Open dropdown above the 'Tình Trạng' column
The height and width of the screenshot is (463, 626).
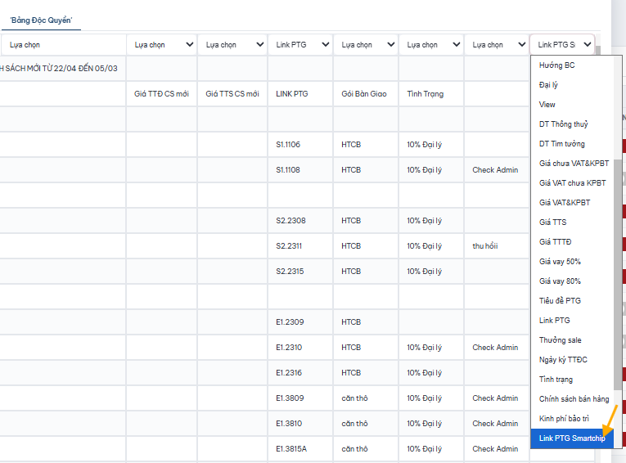point(430,45)
